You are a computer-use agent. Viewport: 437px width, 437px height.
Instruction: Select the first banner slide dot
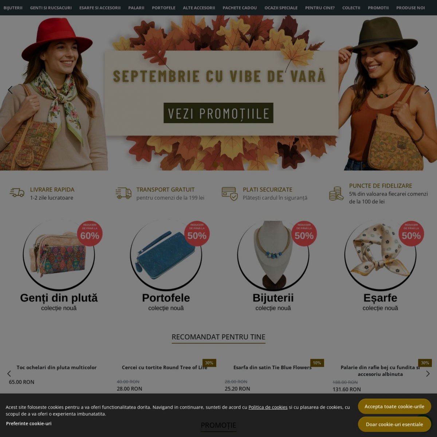[215, 165]
